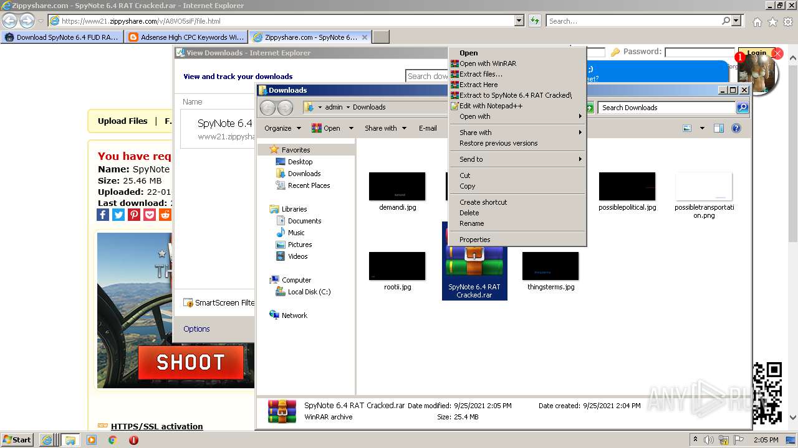Open Chrome from the taskbar
This screenshot has height=448, width=798.
pyautogui.click(x=112, y=440)
